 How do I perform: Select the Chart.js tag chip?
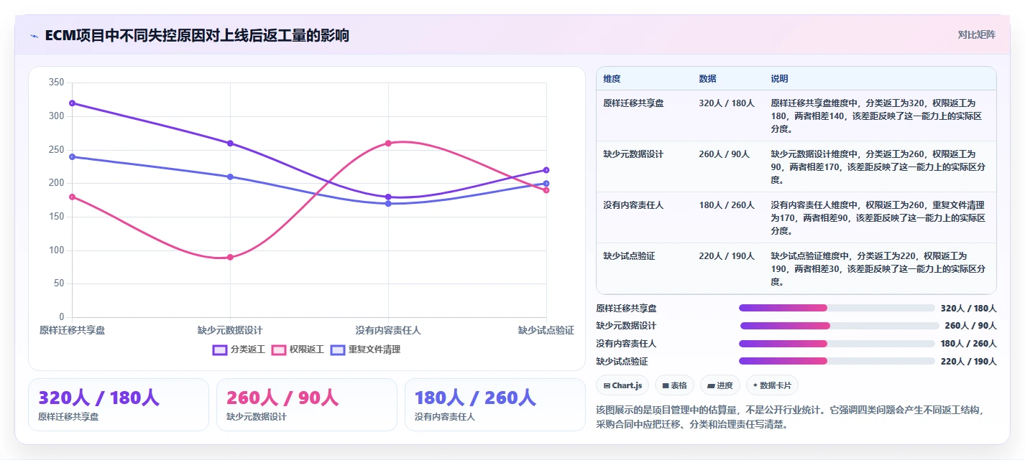pos(622,385)
